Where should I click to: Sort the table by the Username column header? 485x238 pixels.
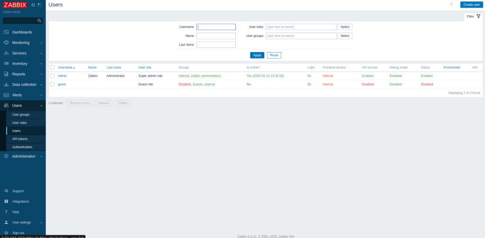(65, 68)
